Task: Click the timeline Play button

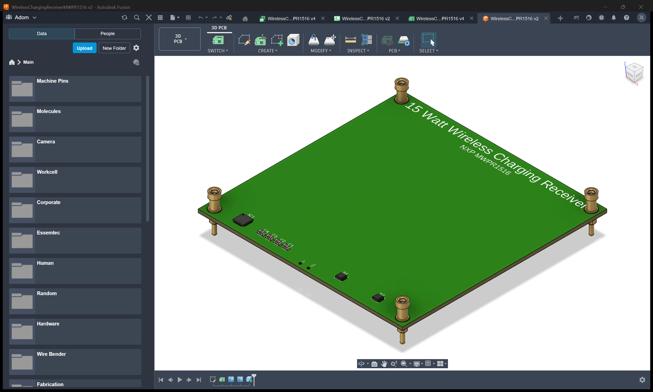Action: point(180,380)
